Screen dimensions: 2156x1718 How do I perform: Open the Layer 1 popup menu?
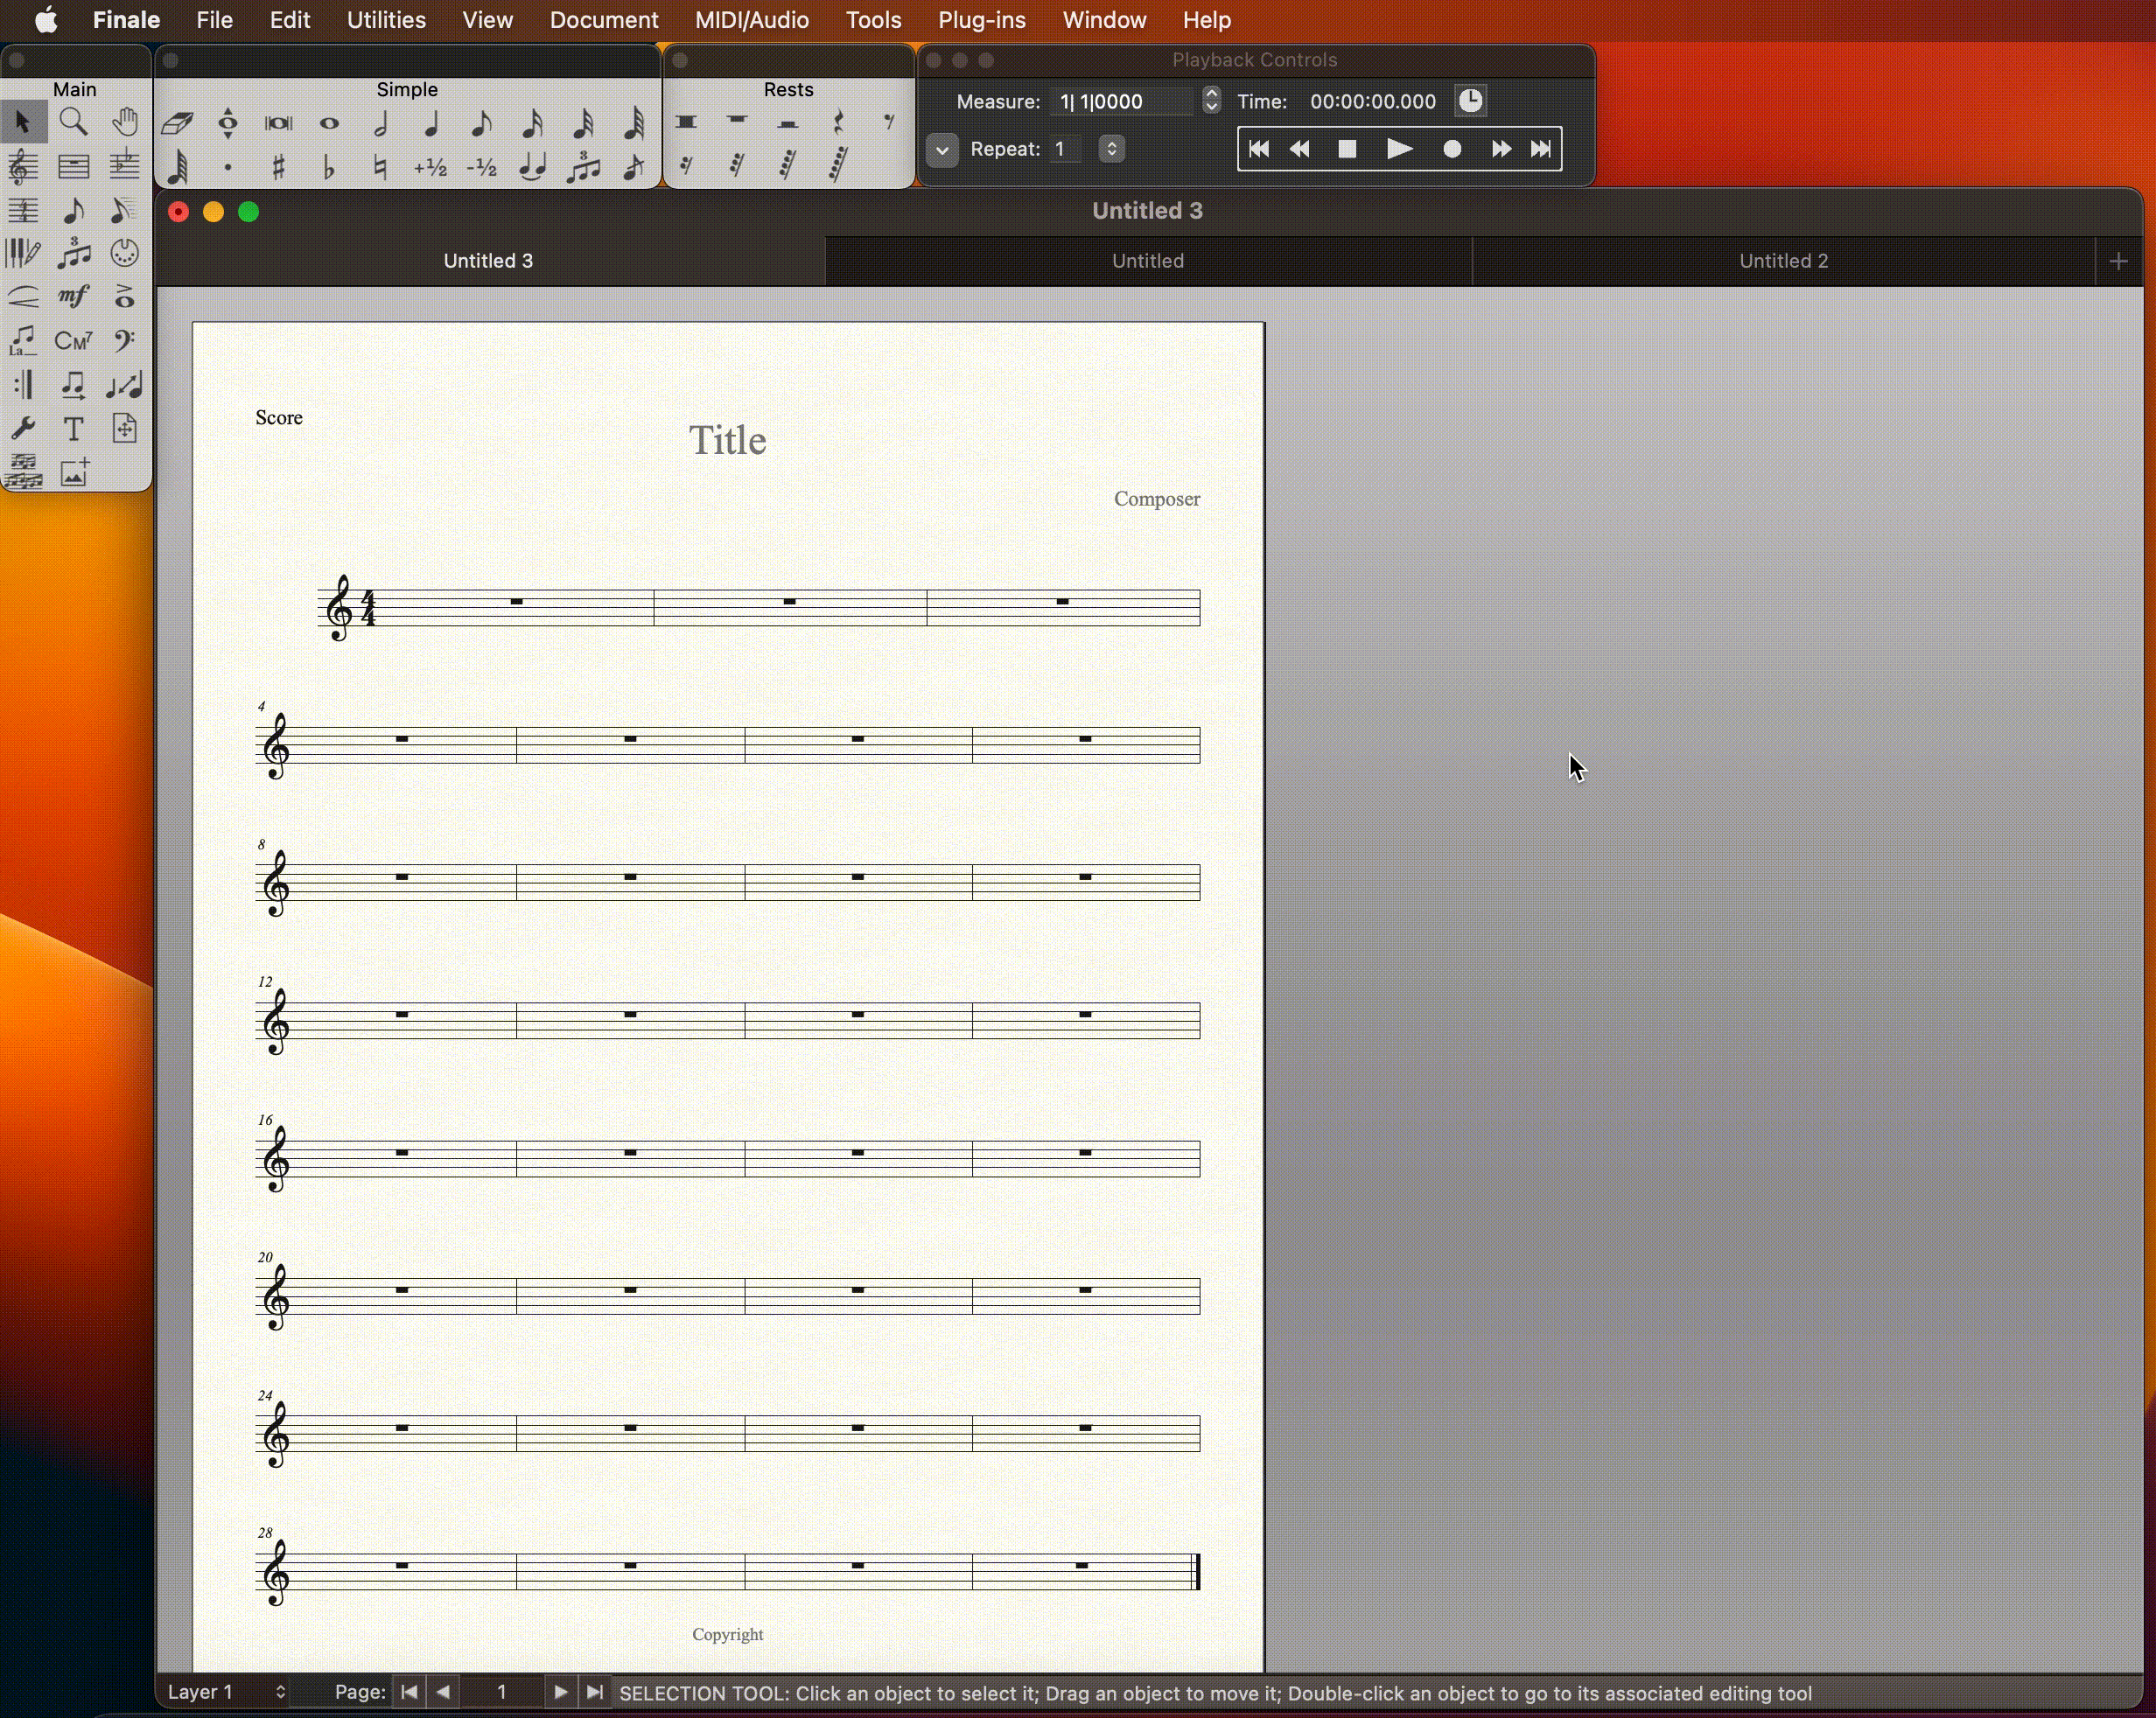coord(226,1692)
